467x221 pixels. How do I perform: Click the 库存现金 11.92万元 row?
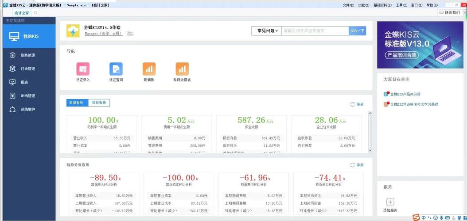tap(251, 145)
